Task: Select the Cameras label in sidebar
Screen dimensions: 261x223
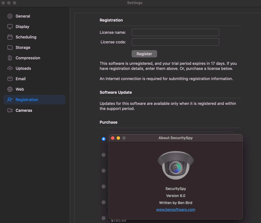Action: click(x=24, y=110)
